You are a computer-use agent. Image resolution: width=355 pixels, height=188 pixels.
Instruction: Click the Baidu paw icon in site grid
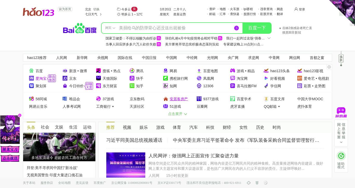coord(31,71)
